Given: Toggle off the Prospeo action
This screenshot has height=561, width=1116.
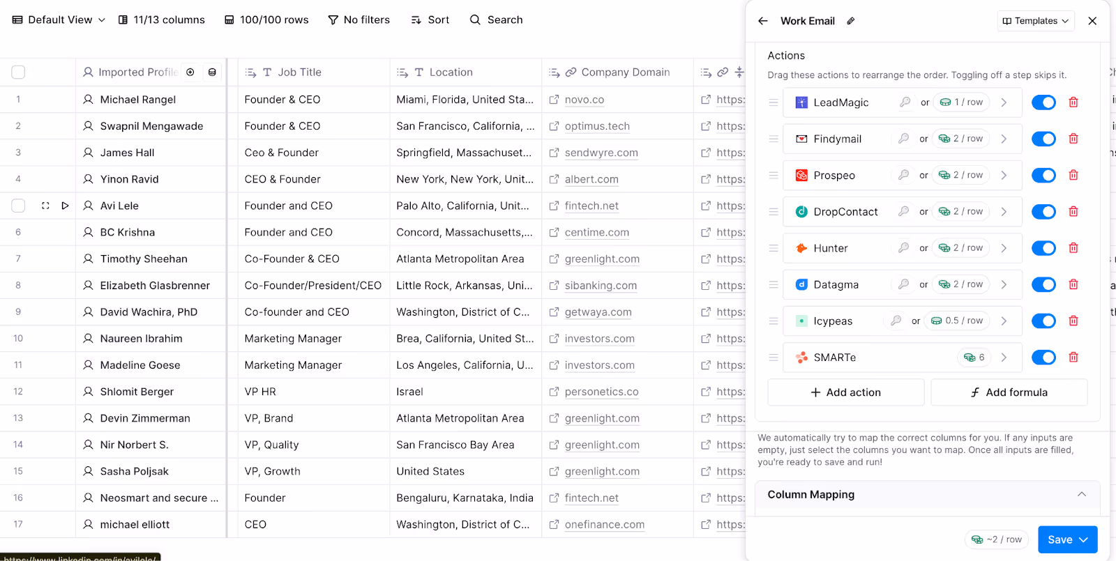Looking at the screenshot, I should (1043, 175).
